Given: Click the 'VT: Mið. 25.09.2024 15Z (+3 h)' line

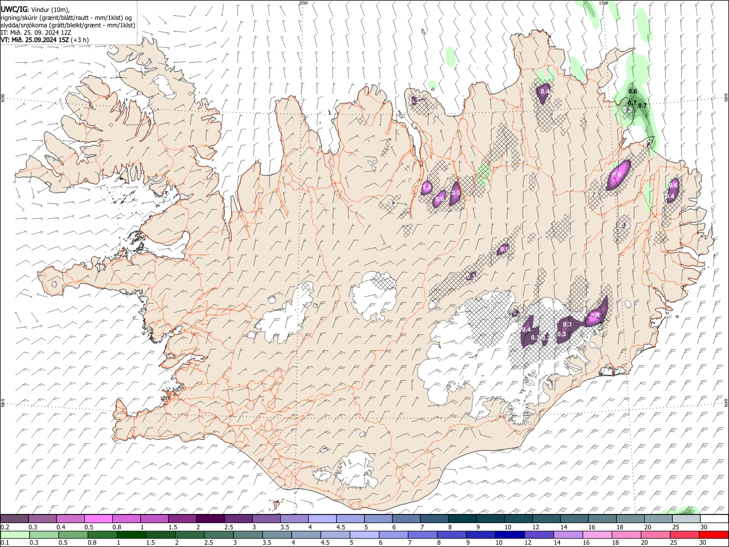Looking at the screenshot, I should pyautogui.click(x=44, y=40).
